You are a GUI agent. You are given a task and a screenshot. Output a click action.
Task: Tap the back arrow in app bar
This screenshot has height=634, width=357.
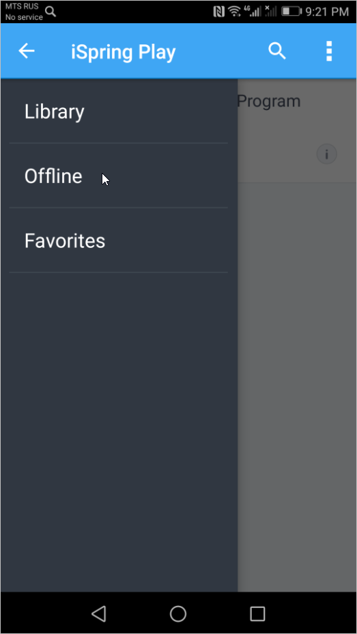coord(27,51)
